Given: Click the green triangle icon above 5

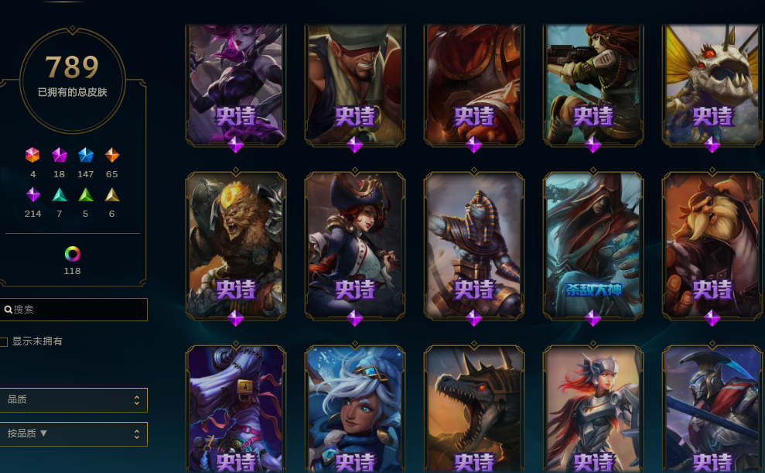Looking at the screenshot, I should (x=85, y=195).
